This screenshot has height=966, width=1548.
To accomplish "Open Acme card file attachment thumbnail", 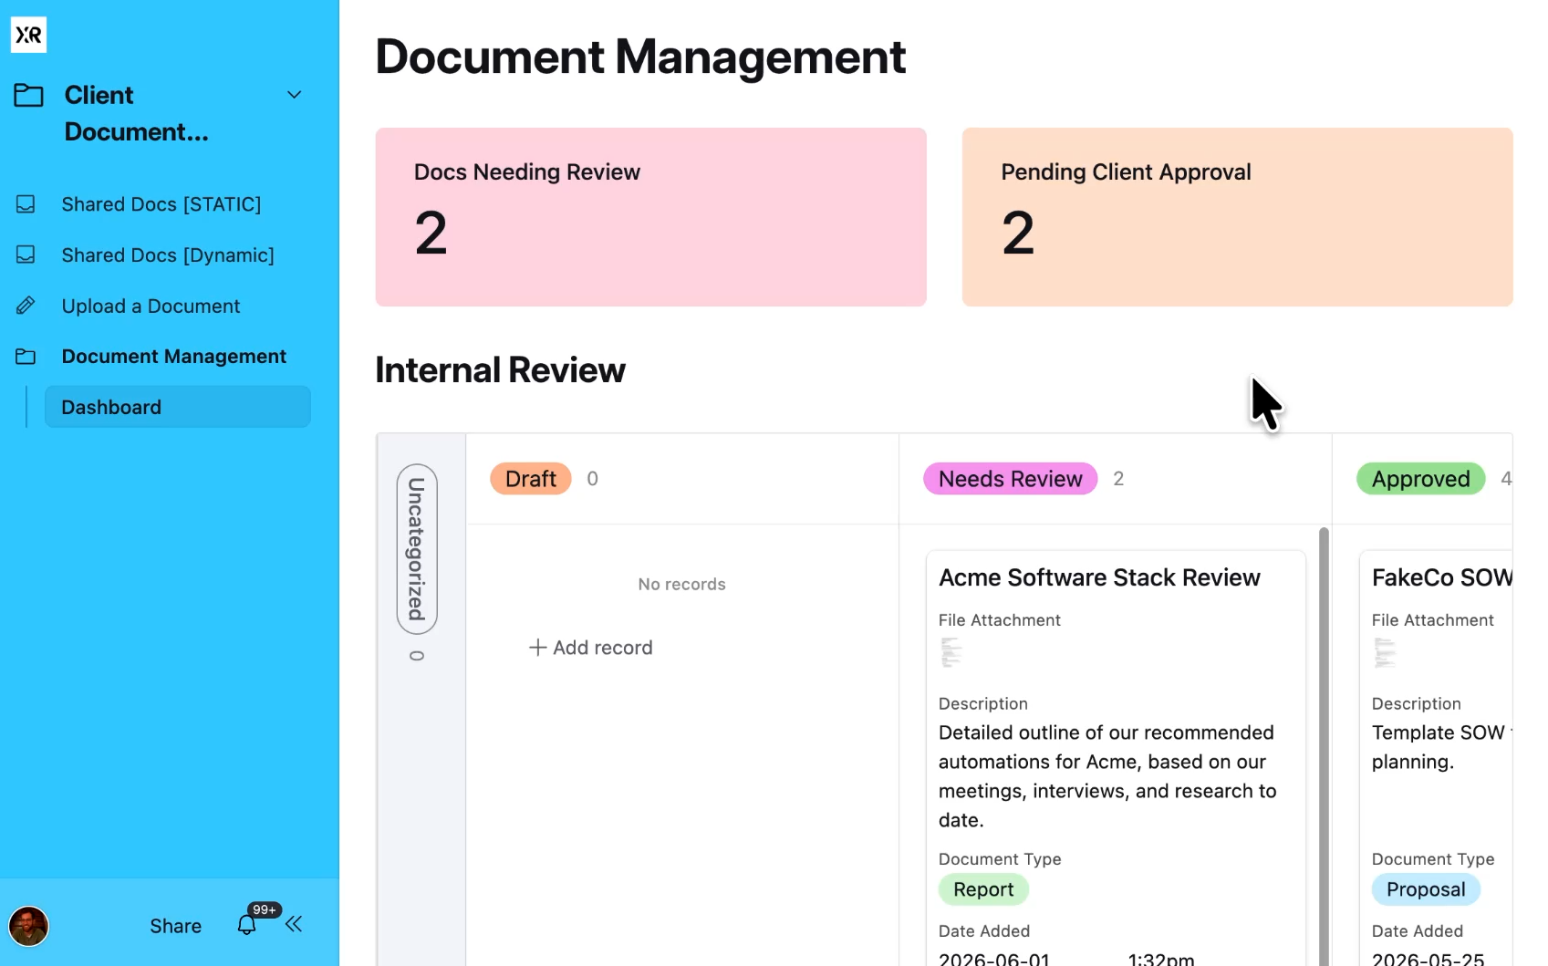I will click(951, 652).
